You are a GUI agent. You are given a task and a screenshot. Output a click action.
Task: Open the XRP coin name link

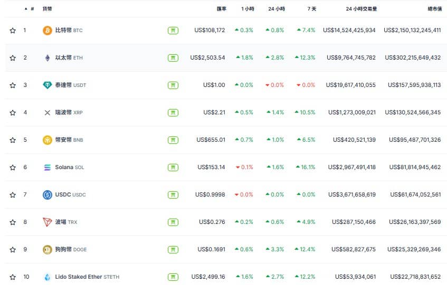click(x=69, y=113)
